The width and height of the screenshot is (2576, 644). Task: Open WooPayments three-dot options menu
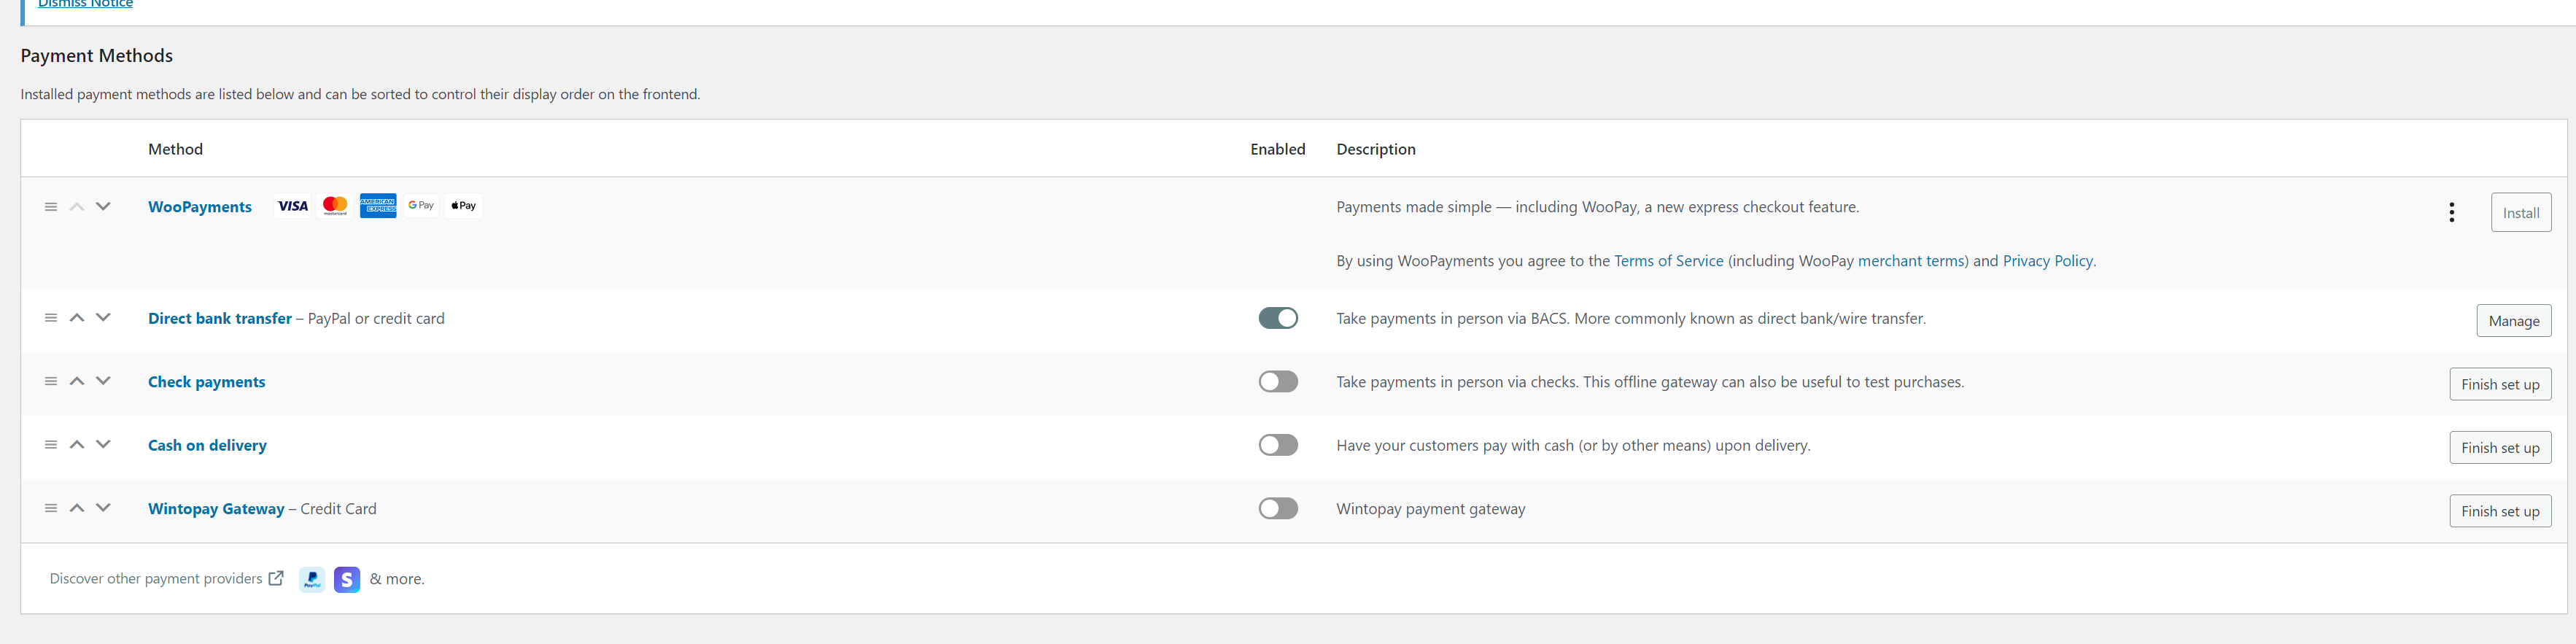coord(2451,212)
